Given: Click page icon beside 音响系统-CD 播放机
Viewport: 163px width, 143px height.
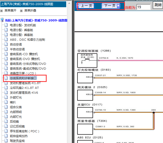Looking at the screenshot, I should [6, 54].
